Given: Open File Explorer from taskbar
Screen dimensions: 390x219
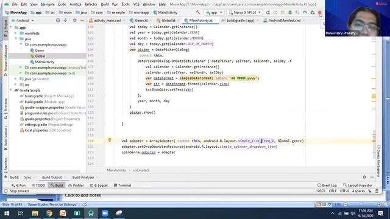Looking at the screenshot, I should [x=35, y=214].
